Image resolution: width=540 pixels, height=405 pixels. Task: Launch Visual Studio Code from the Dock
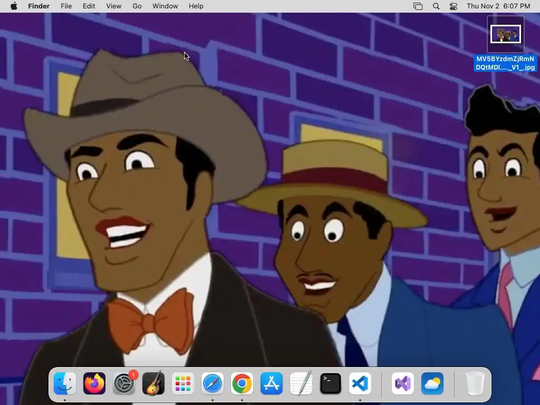pyautogui.click(x=360, y=383)
